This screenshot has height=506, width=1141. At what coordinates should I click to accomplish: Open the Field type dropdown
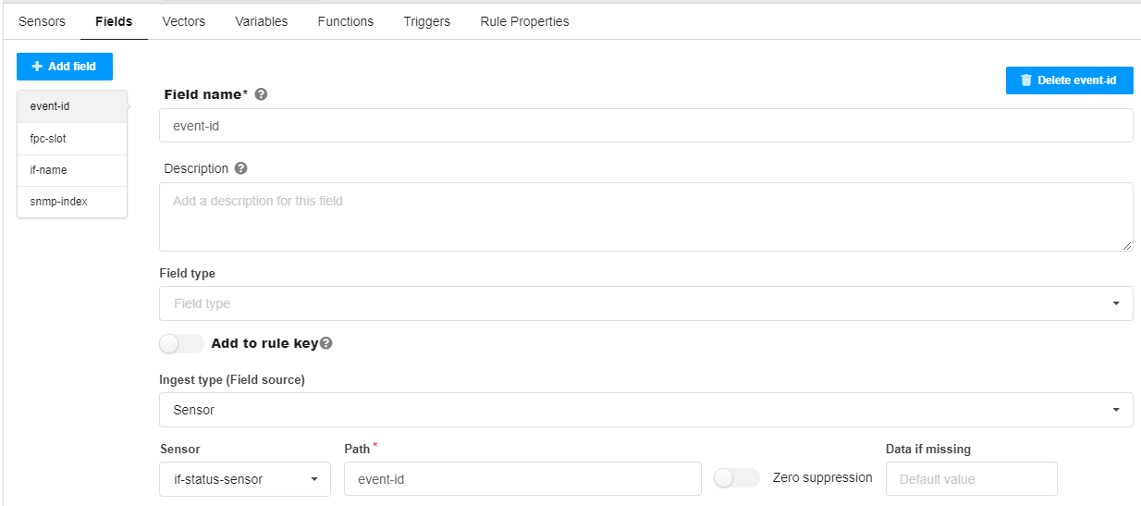coord(645,303)
